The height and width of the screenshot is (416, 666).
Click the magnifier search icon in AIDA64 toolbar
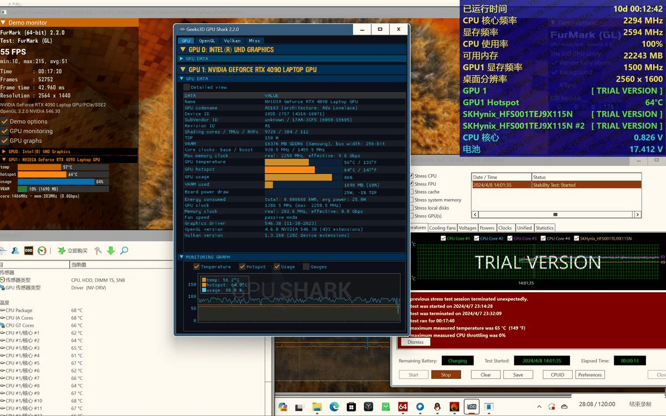[124, 251]
